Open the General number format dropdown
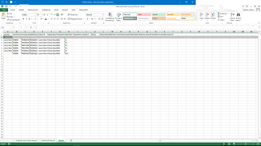261x146 pixels. tap(103, 15)
